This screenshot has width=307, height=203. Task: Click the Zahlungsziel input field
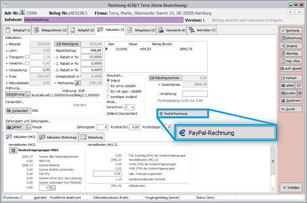(x=102, y=127)
